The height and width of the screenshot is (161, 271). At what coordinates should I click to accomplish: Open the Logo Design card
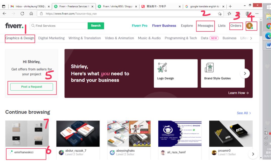[176, 73]
